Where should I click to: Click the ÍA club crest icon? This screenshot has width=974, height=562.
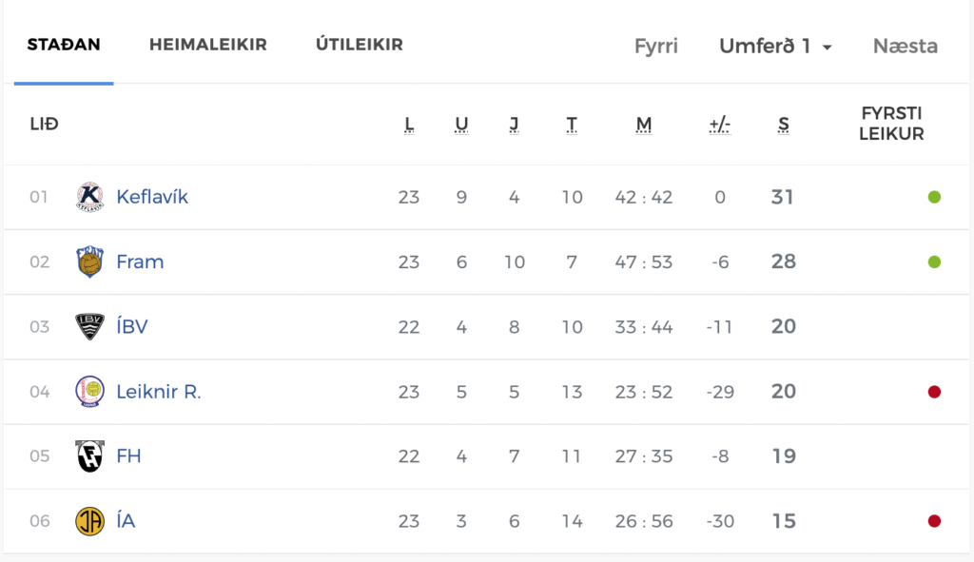pos(89,521)
